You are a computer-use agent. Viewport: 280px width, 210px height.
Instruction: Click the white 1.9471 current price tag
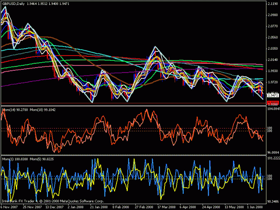pyautogui.click(x=273, y=96)
